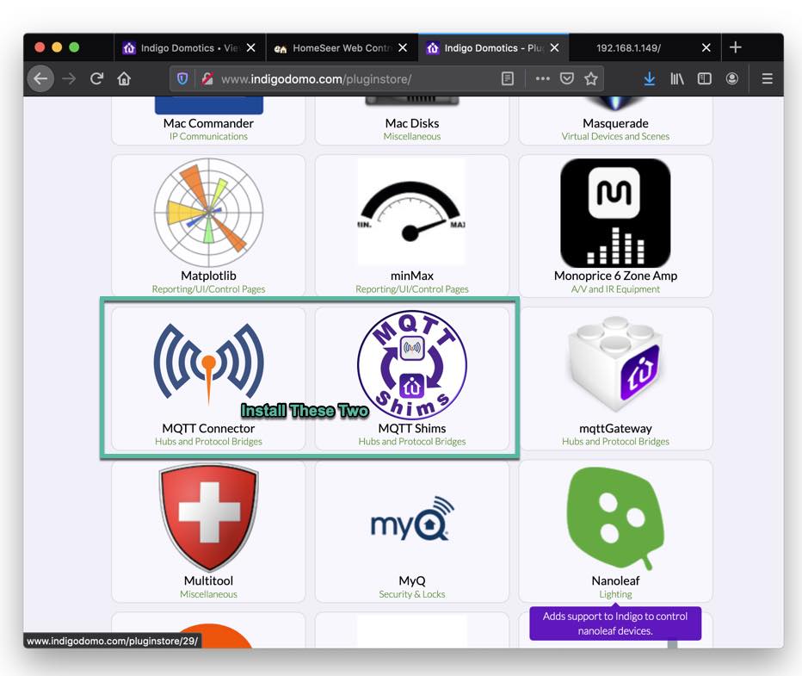Screen dimensions: 802x676
Task: Open the page actions three-dot menu
Action: pyautogui.click(x=542, y=79)
